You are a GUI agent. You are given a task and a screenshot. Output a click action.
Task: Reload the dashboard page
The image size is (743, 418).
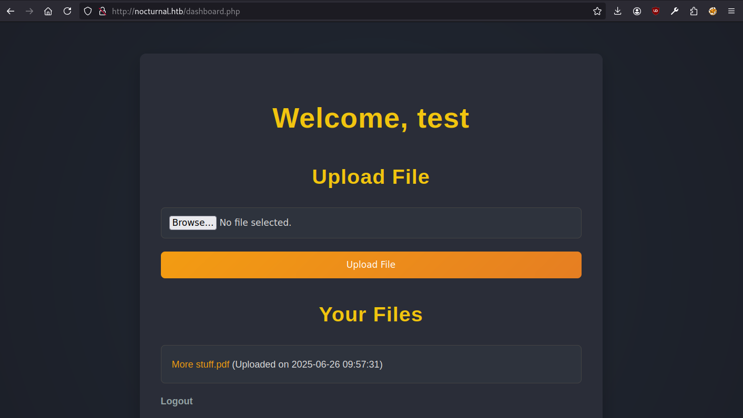coord(67,11)
